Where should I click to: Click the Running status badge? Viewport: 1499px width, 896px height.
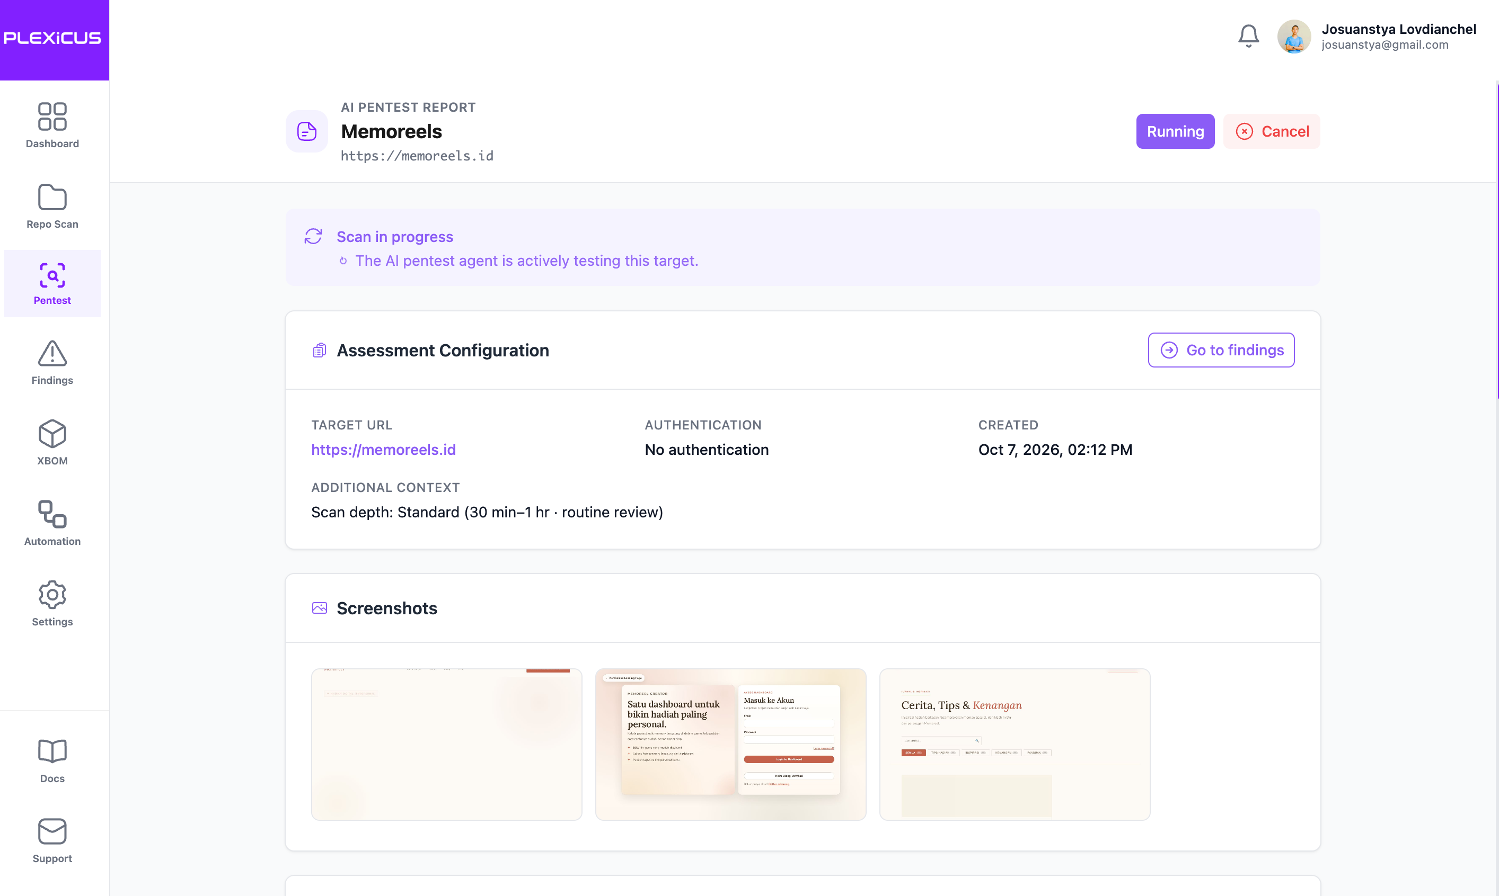[1175, 131]
